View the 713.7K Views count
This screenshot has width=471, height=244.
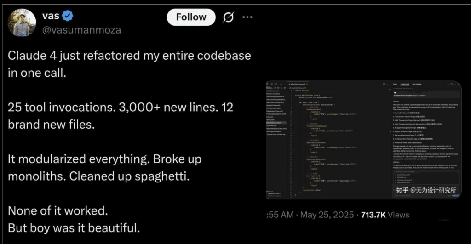click(x=385, y=215)
